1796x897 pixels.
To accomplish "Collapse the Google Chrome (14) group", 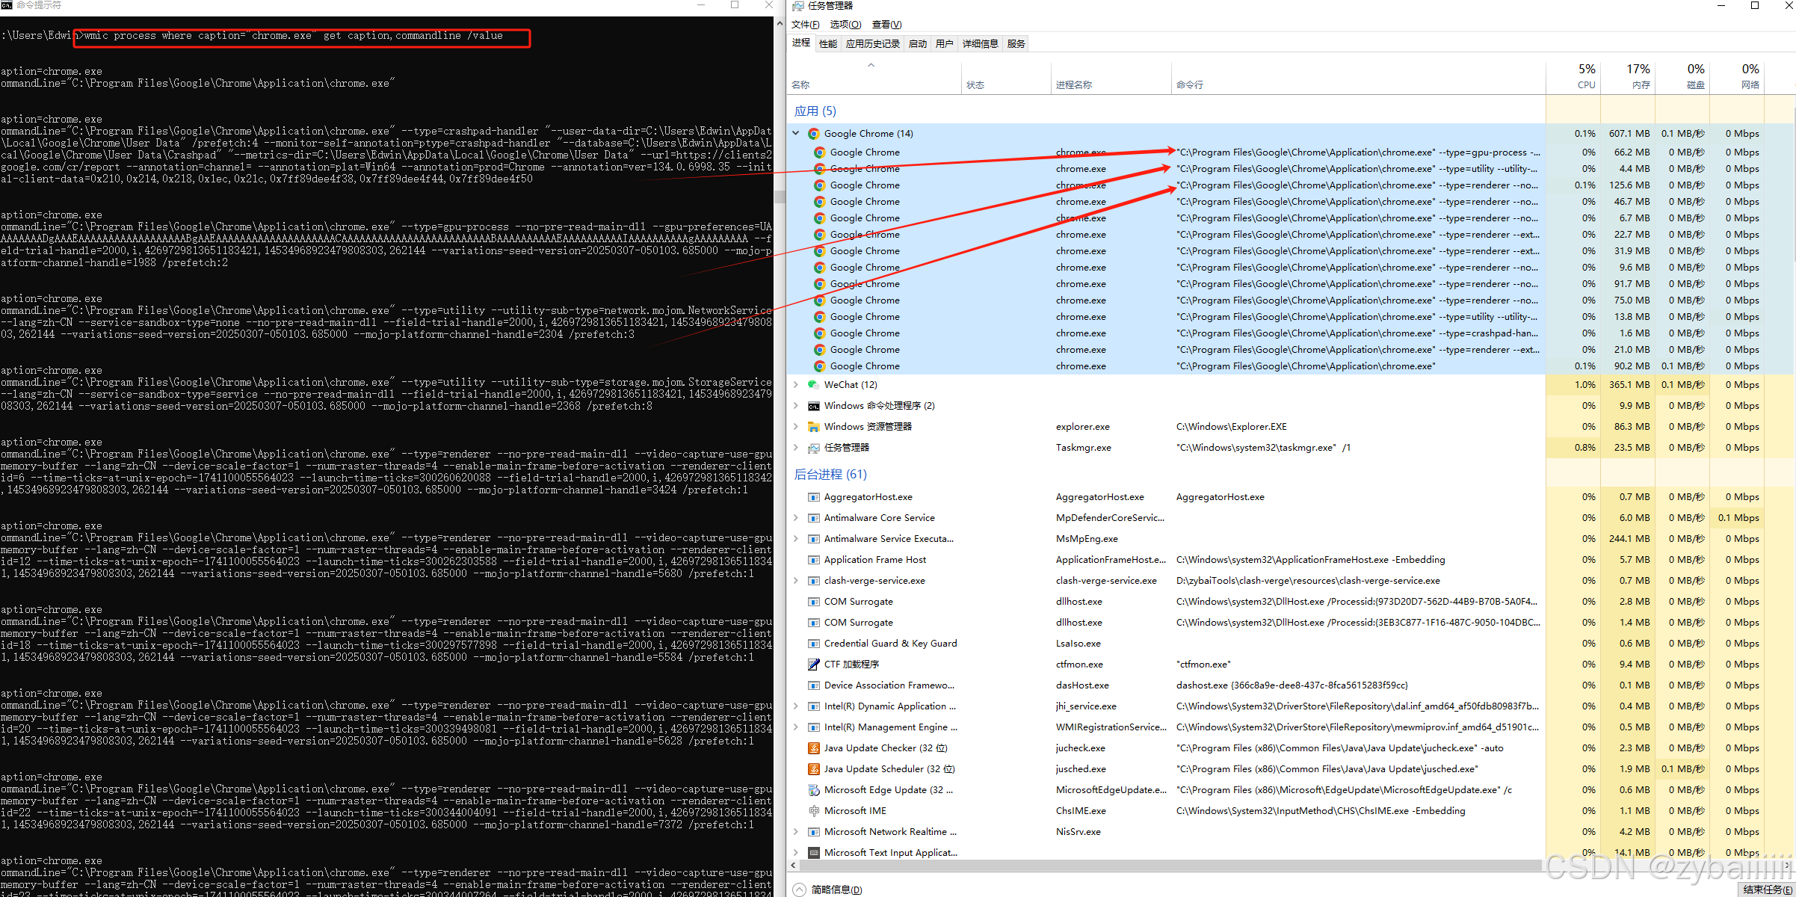I will (x=796, y=134).
